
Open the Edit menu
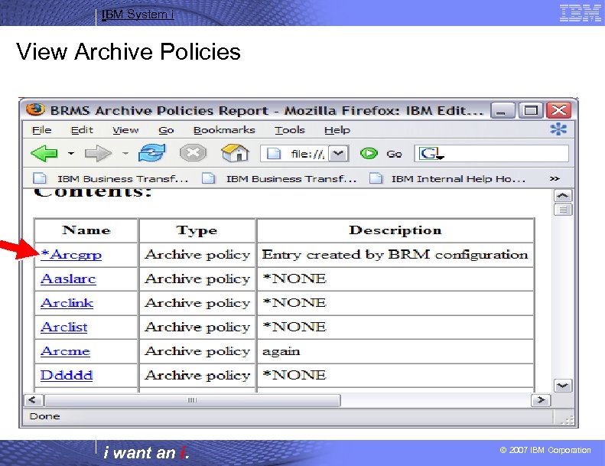[82, 130]
